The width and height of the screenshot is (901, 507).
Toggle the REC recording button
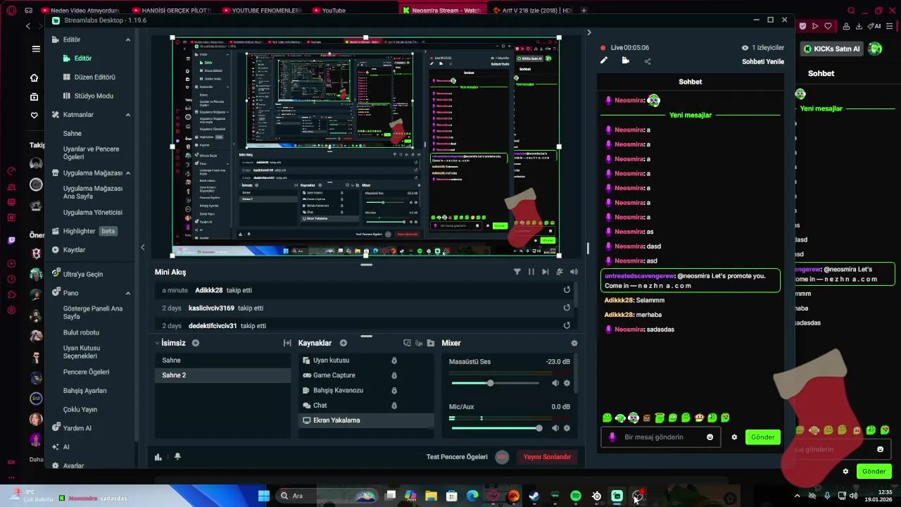pos(502,457)
